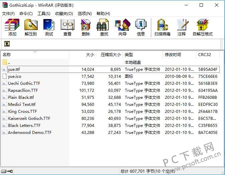
Task: Sort by Packed Size (压缩后大小) header
Action: pyautogui.click(x=109, y=55)
